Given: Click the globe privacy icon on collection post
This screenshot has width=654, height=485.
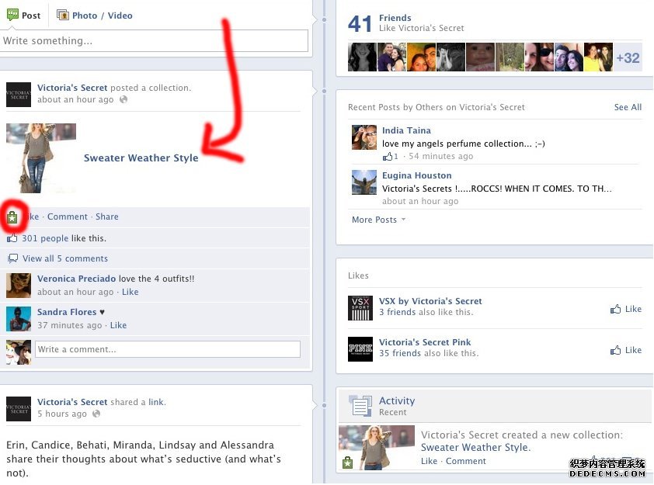Looking at the screenshot, I should tap(123, 99).
